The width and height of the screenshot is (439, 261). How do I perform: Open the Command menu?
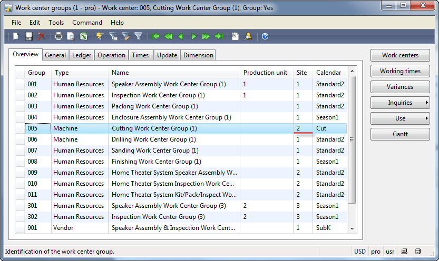[x=87, y=23]
